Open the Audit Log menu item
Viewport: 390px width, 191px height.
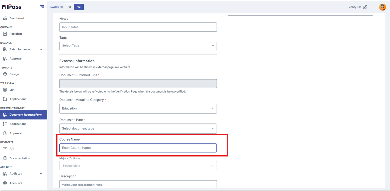click(16, 174)
